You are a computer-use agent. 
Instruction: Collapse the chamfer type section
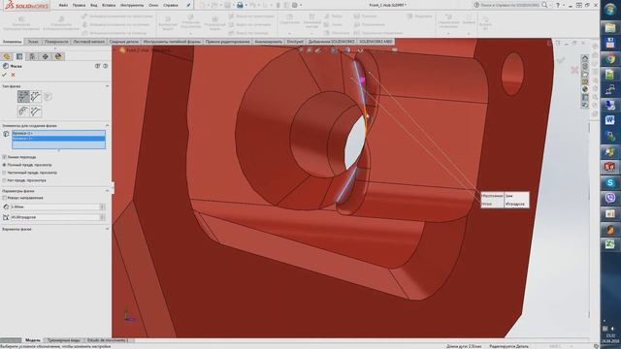pos(107,86)
